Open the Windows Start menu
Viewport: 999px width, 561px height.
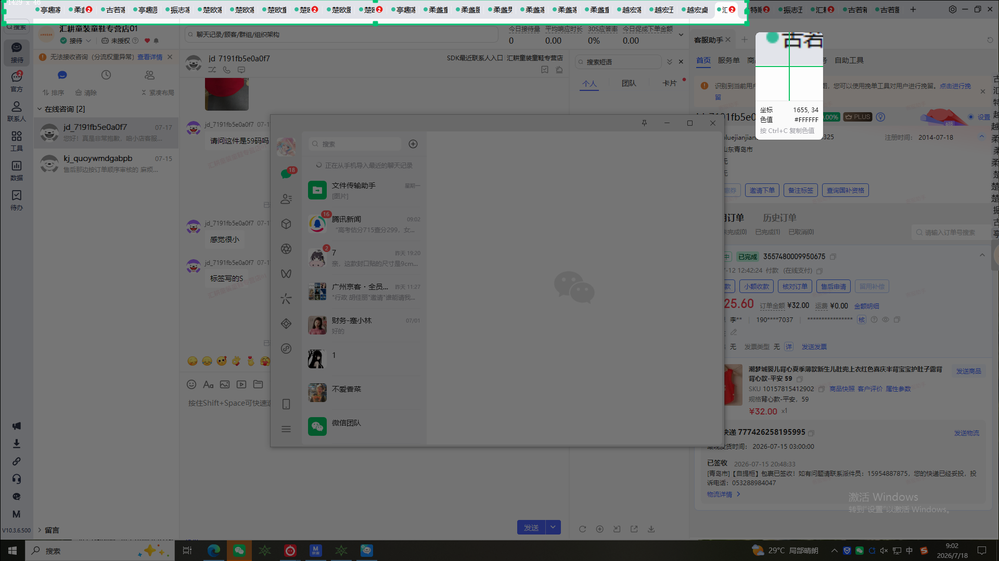pyautogui.click(x=12, y=551)
